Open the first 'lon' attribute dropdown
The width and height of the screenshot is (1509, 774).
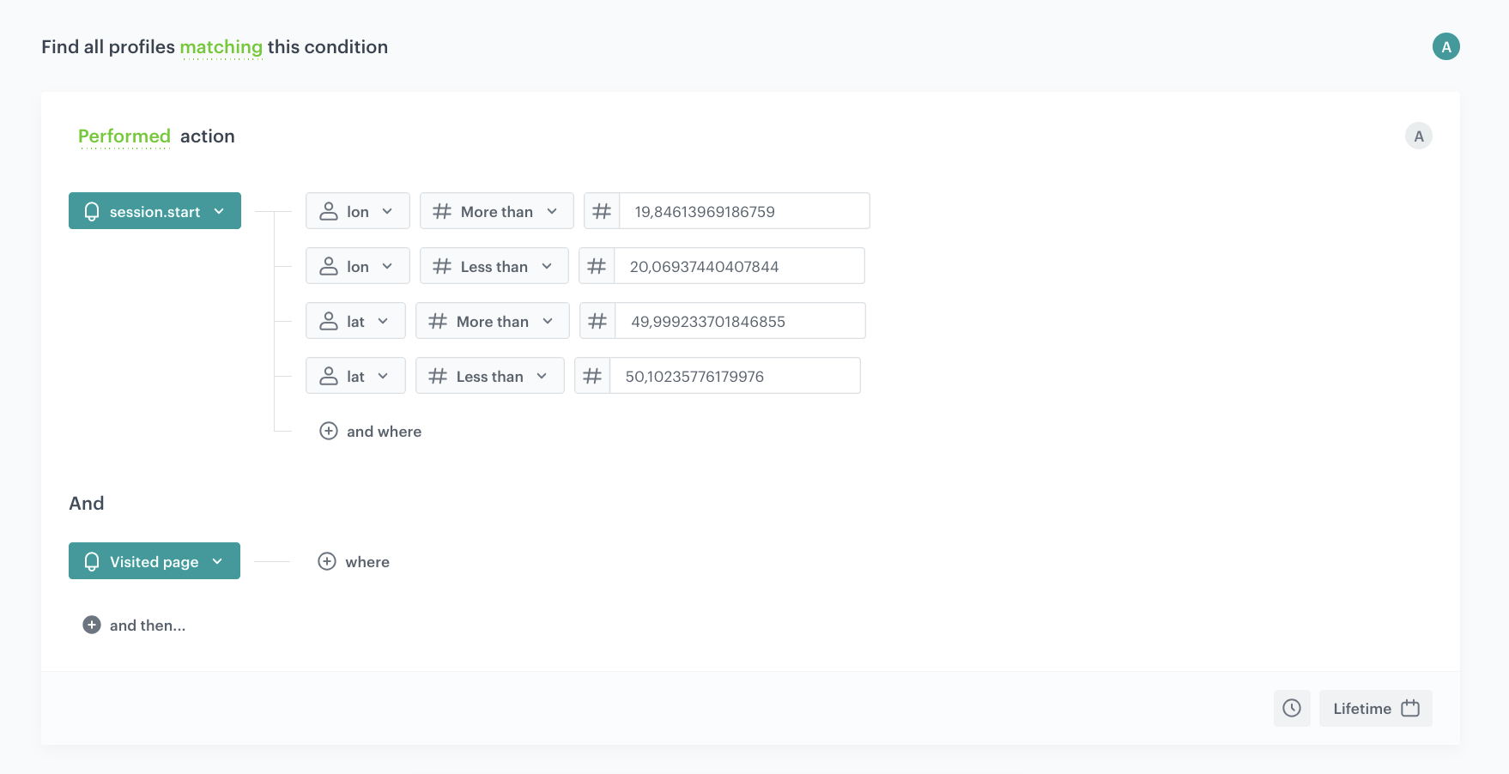pyautogui.click(x=357, y=211)
